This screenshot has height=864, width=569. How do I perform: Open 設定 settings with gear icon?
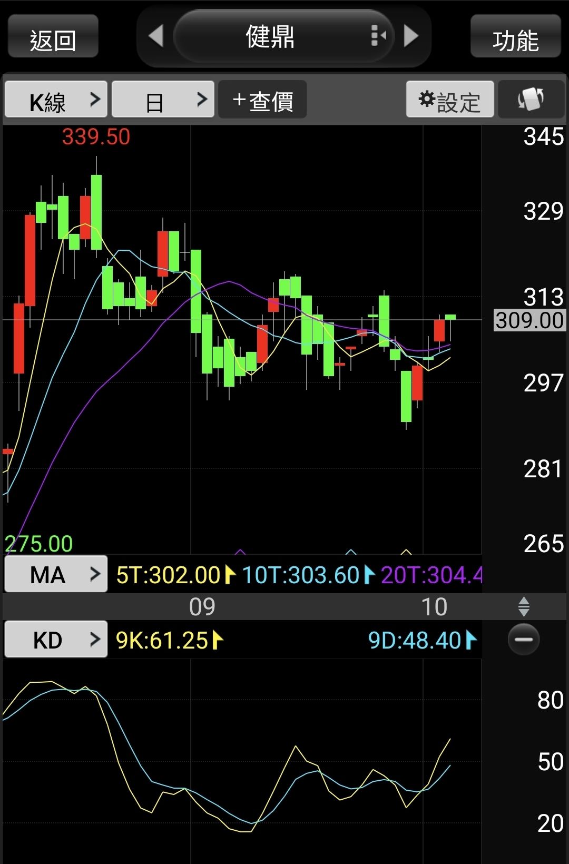pyautogui.click(x=450, y=99)
